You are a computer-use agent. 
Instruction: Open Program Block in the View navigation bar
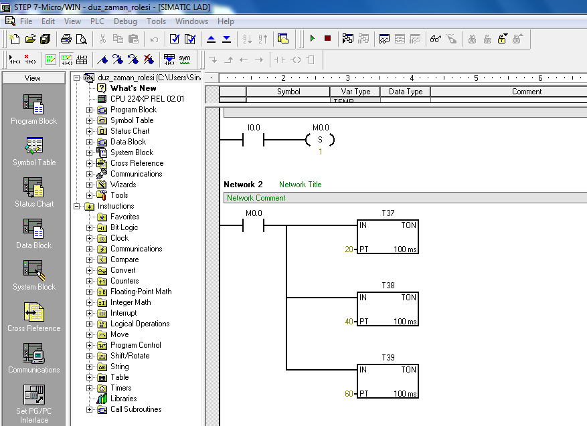pos(33,109)
